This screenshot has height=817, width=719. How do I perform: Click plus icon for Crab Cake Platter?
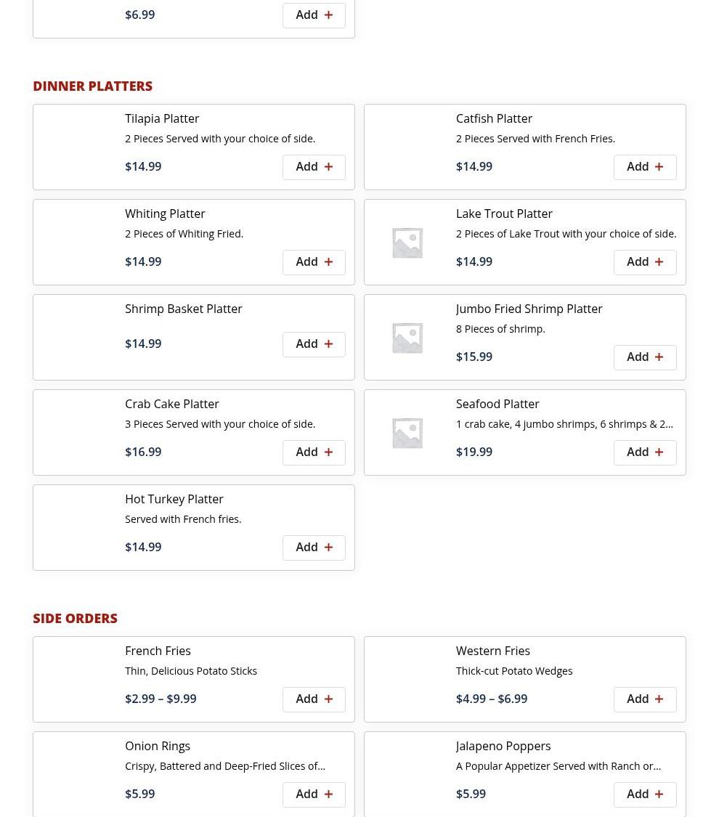click(328, 452)
